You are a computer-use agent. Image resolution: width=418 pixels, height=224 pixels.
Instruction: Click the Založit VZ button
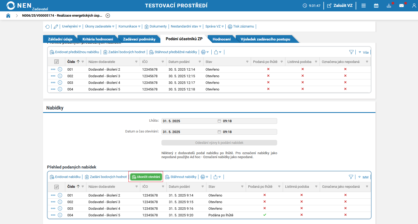click(x=340, y=6)
